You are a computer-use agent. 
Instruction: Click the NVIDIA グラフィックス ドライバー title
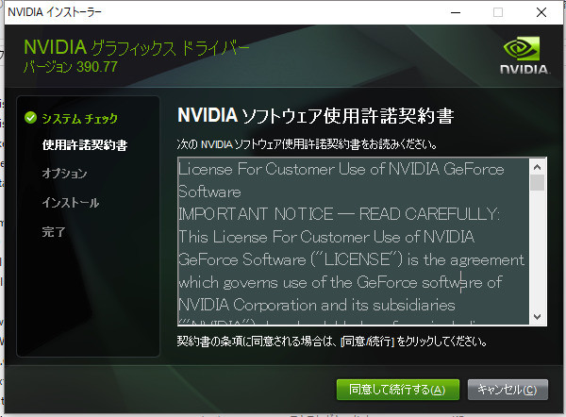[137, 47]
